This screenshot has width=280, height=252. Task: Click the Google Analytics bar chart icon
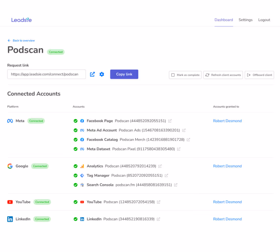click(82, 166)
